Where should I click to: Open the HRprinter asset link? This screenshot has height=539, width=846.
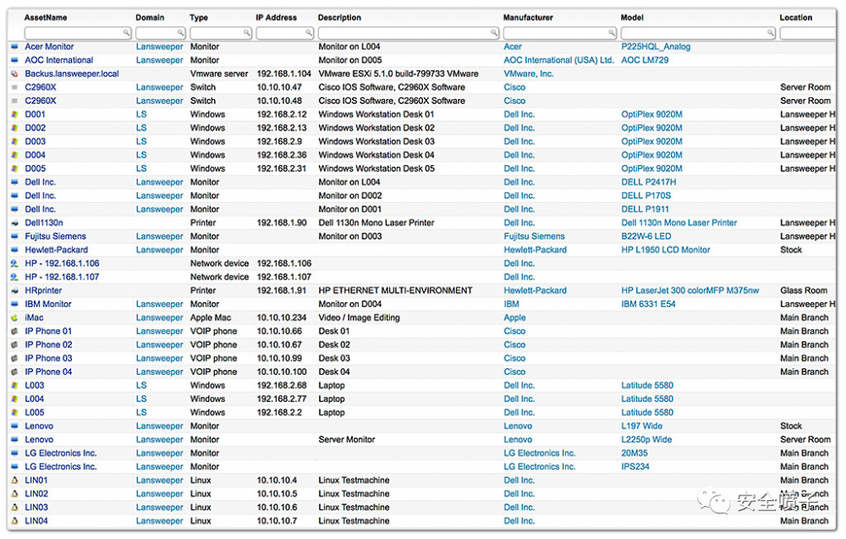(43, 290)
